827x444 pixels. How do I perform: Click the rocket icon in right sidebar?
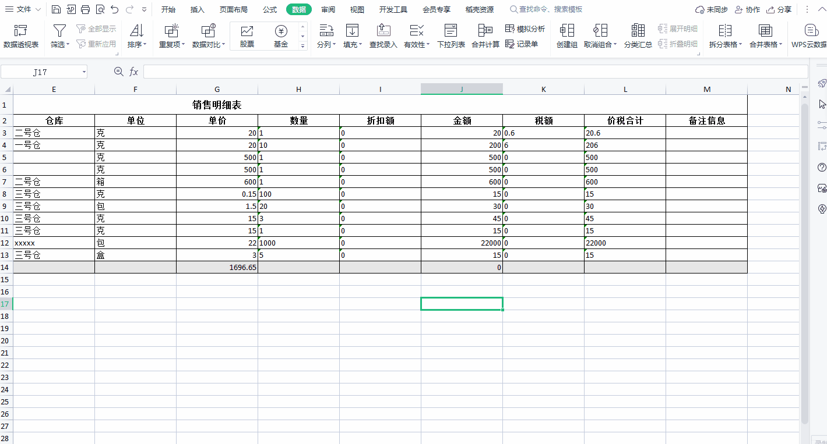tap(822, 84)
